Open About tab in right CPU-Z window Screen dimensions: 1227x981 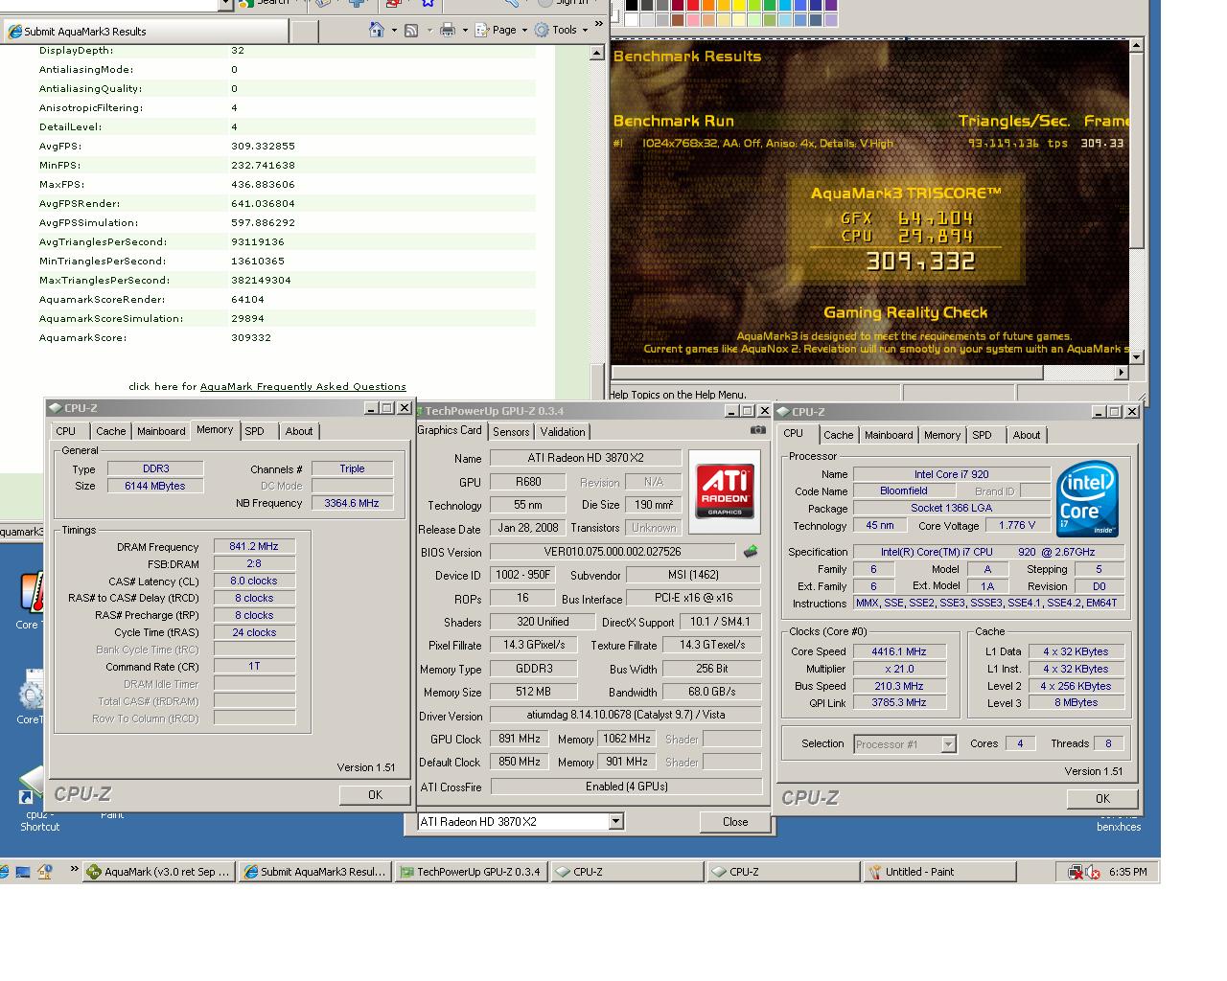coord(1027,435)
